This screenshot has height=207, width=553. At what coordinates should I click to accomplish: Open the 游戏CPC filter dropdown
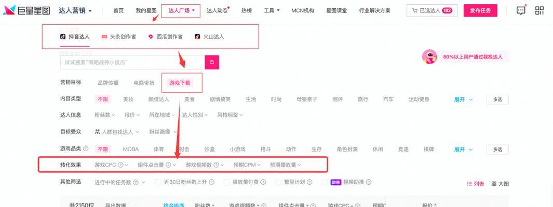(x=111, y=165)
